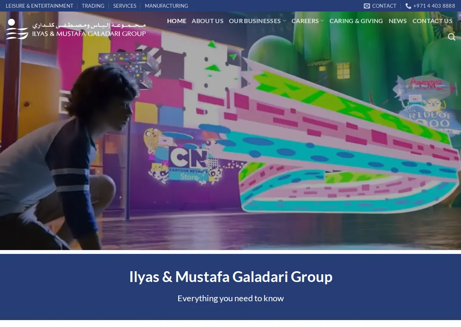Open the CAREERS menu item
The image size is (461, 327).
click(305, 21)
